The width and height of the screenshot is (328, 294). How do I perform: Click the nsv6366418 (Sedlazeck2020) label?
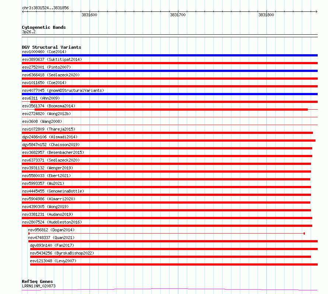coord(51,75)
